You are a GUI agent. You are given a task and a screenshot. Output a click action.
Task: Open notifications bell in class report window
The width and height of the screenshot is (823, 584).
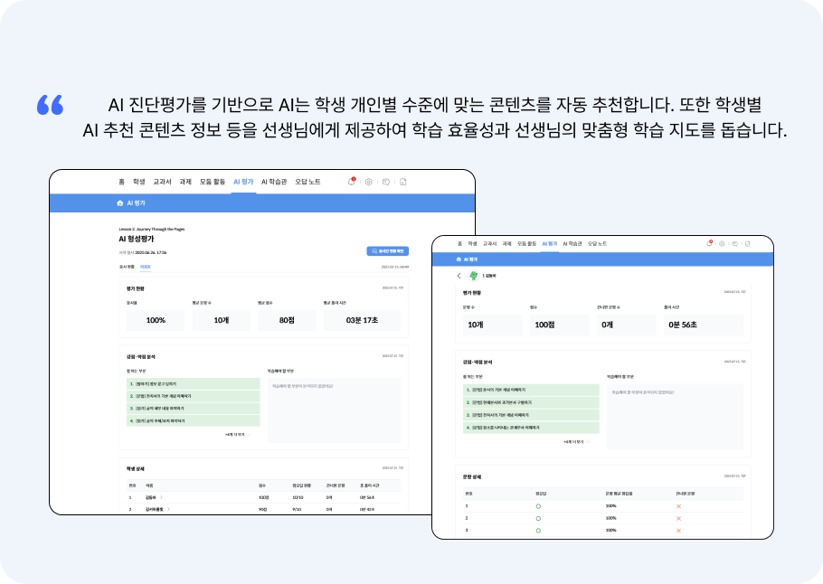(352, 182)
